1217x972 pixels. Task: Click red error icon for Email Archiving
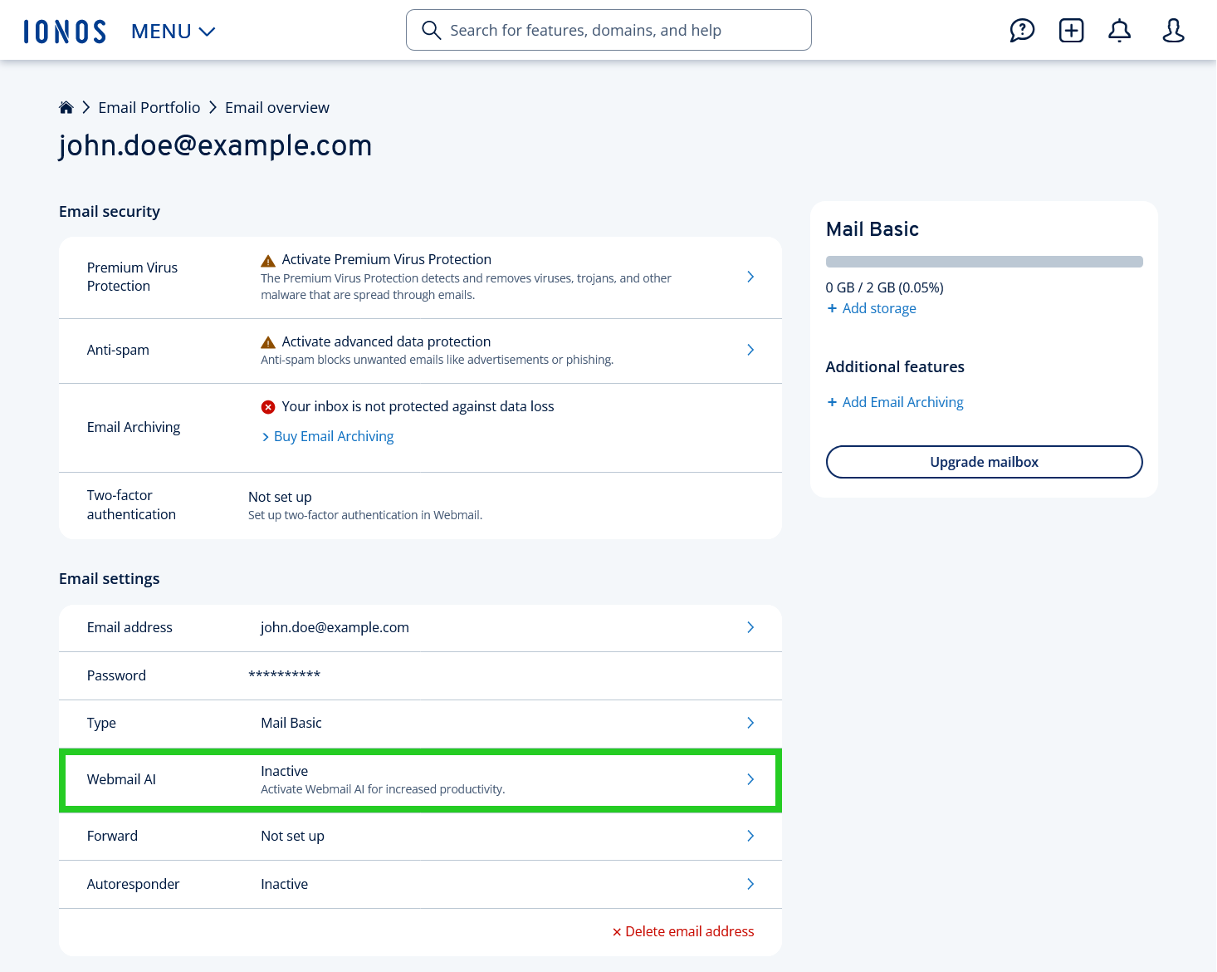click(x=268, y=407)
